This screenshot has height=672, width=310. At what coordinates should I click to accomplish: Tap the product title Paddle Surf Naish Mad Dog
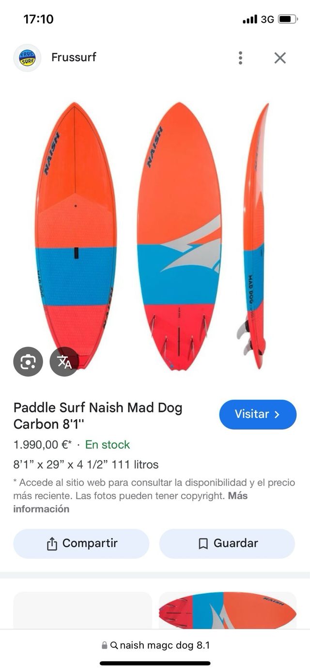pyautogui.click(x=98, y=415)
